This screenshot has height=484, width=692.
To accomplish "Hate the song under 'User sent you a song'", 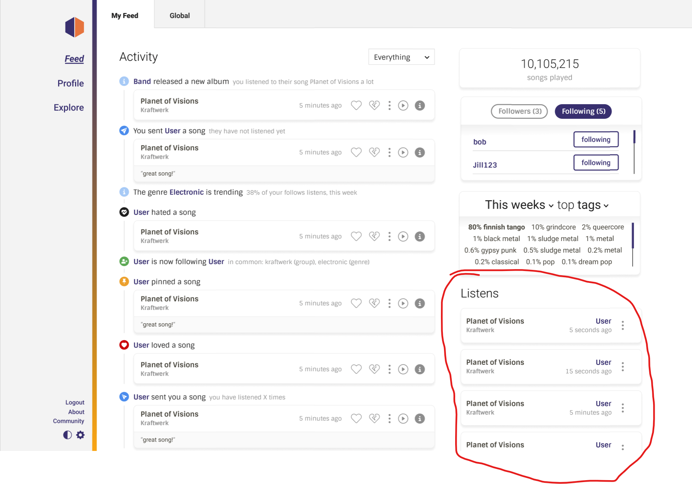I will point(374,418).
